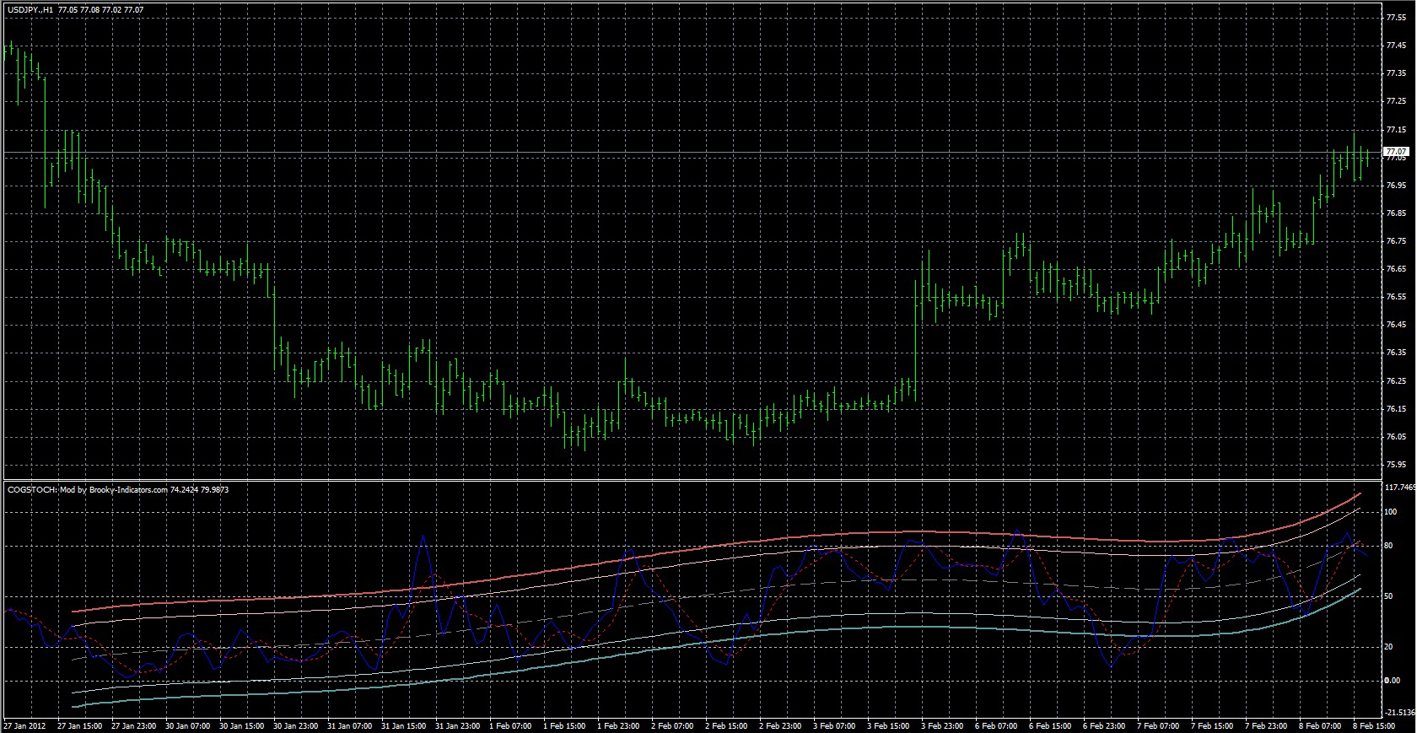Image resolution: width=1417 pixels, height=733 pixels.
Task: Click the indicator scale value 100
Action: pos(1390,512)
